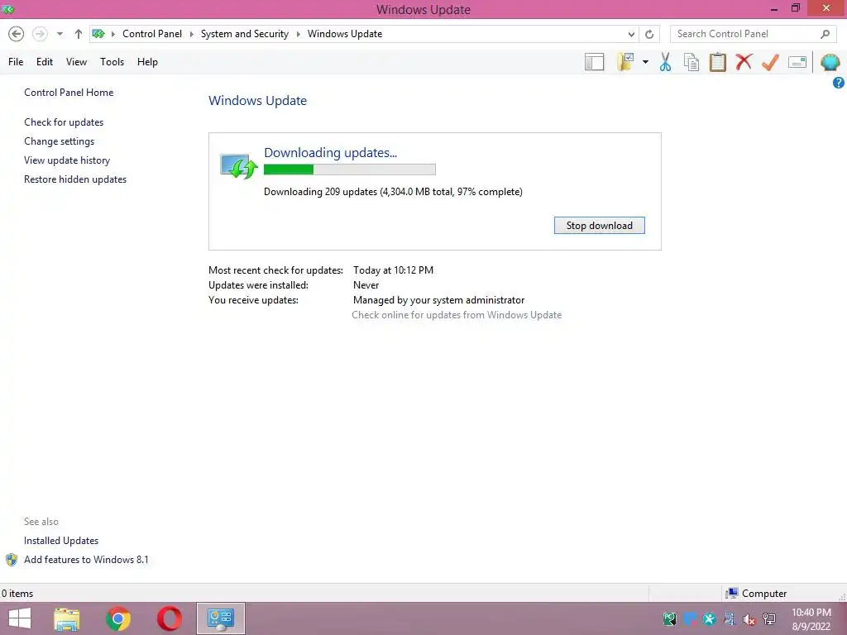The width and height of the screenshot is (847, 635).
Task: Launch Opera browser from taskbar
Action: (169, 618)
